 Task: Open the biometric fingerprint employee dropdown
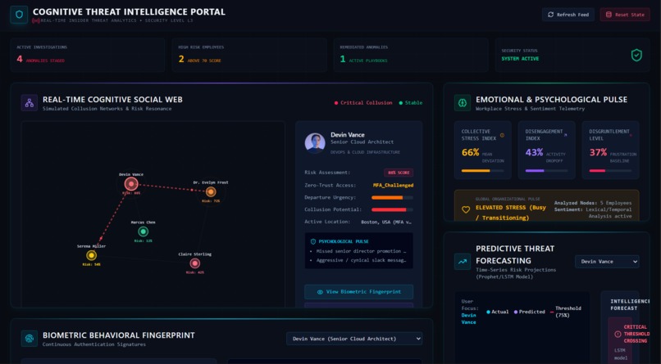pyautogui.click(x=354, y=339)
